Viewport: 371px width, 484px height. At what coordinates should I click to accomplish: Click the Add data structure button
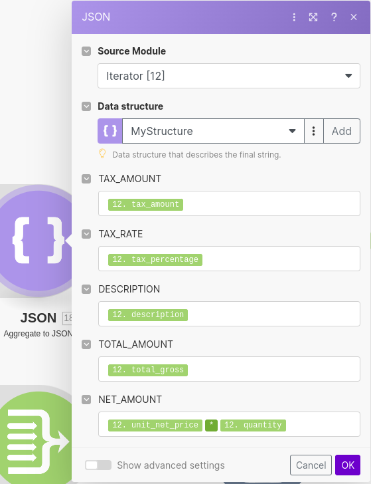coord(341,131)
